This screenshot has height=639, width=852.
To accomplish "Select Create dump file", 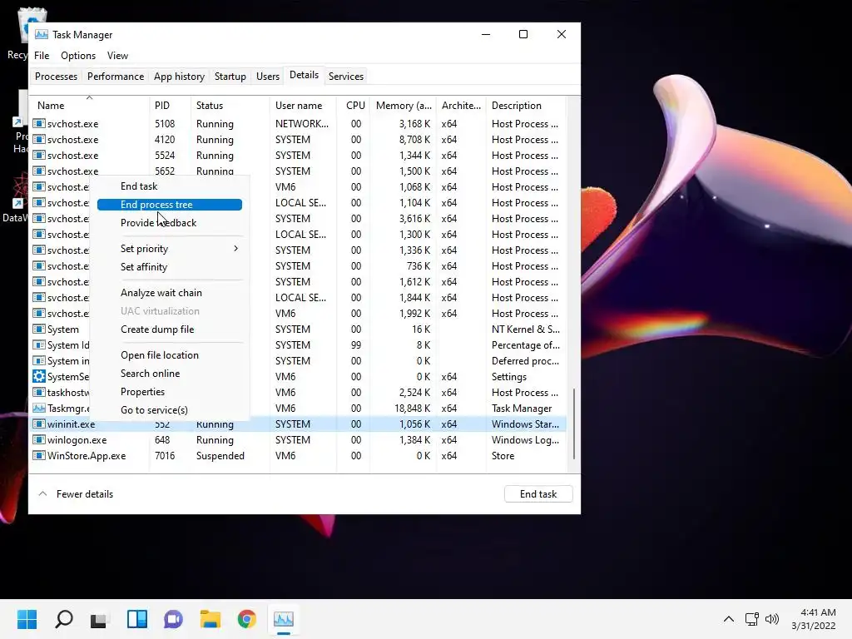I will coord(157,329).
